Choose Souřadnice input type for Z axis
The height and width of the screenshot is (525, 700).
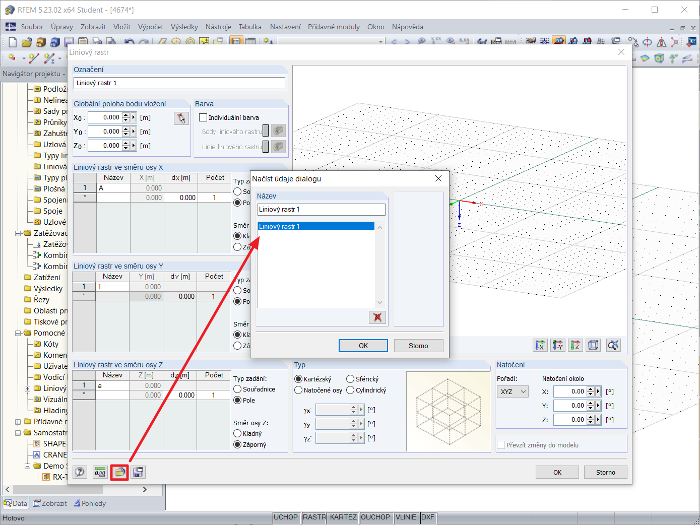237,389
